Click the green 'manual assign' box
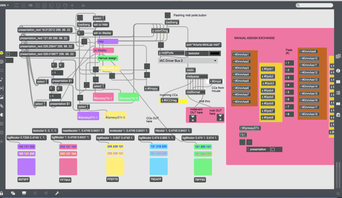This screenshot has height=198, width=342. tap(108, 58)
